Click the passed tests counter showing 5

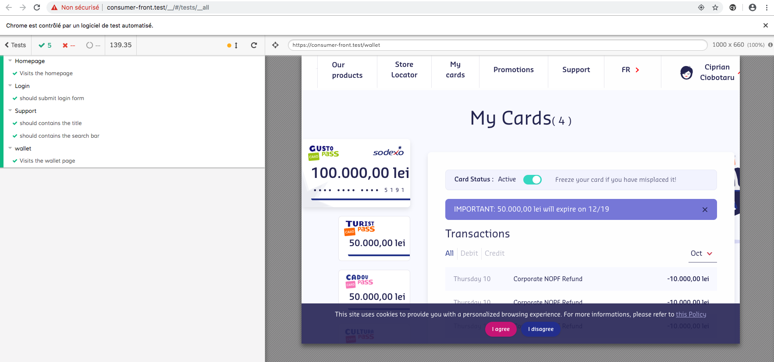tap(45, 45)
